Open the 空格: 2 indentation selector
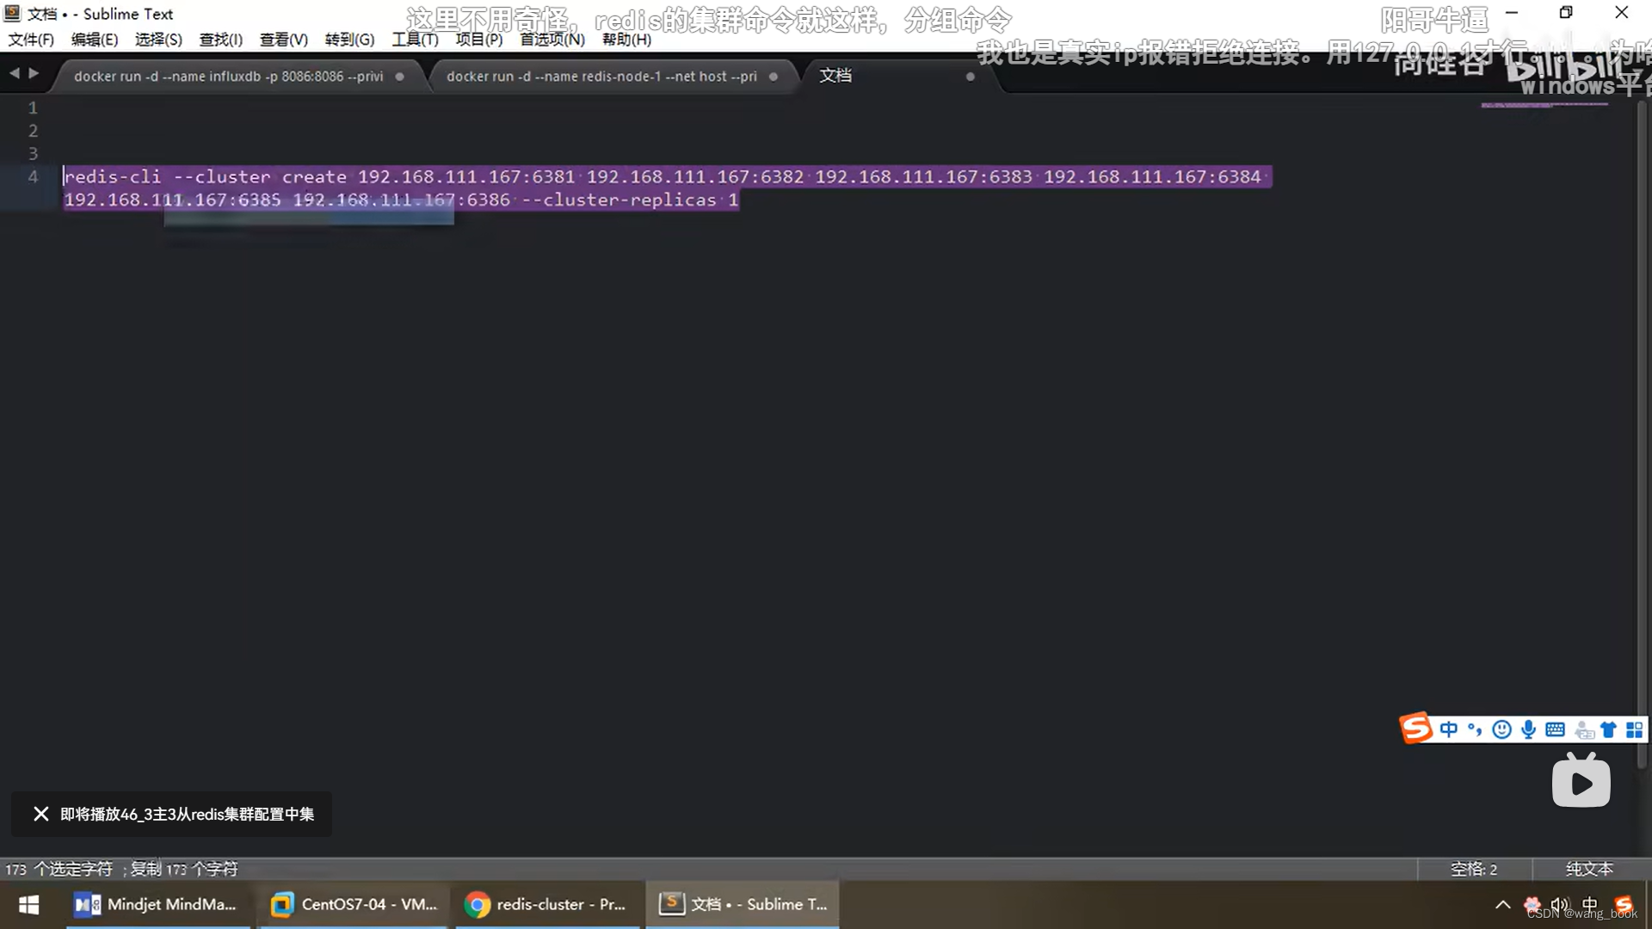The width and height of the screenshot is (1652, 929). click(x=1473, y=869)
